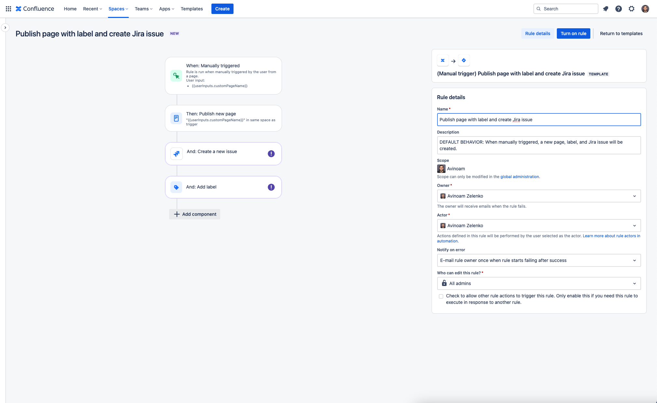The height and width of the screenshot is (403, 657).
Task: Click the Rule details tab
Action: (x=537, y=33)
